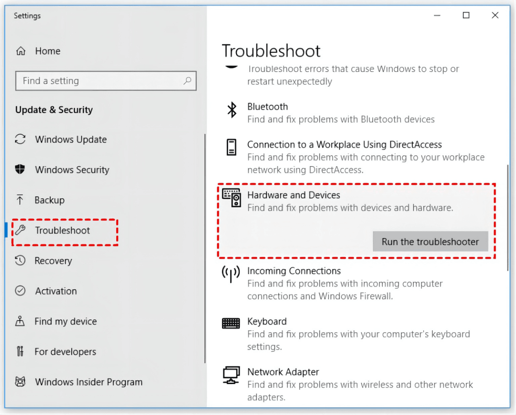The height and width of the screenshot is (415, 516).
Task: Click the Hardware and Devices icon
Action: [231, 198]
